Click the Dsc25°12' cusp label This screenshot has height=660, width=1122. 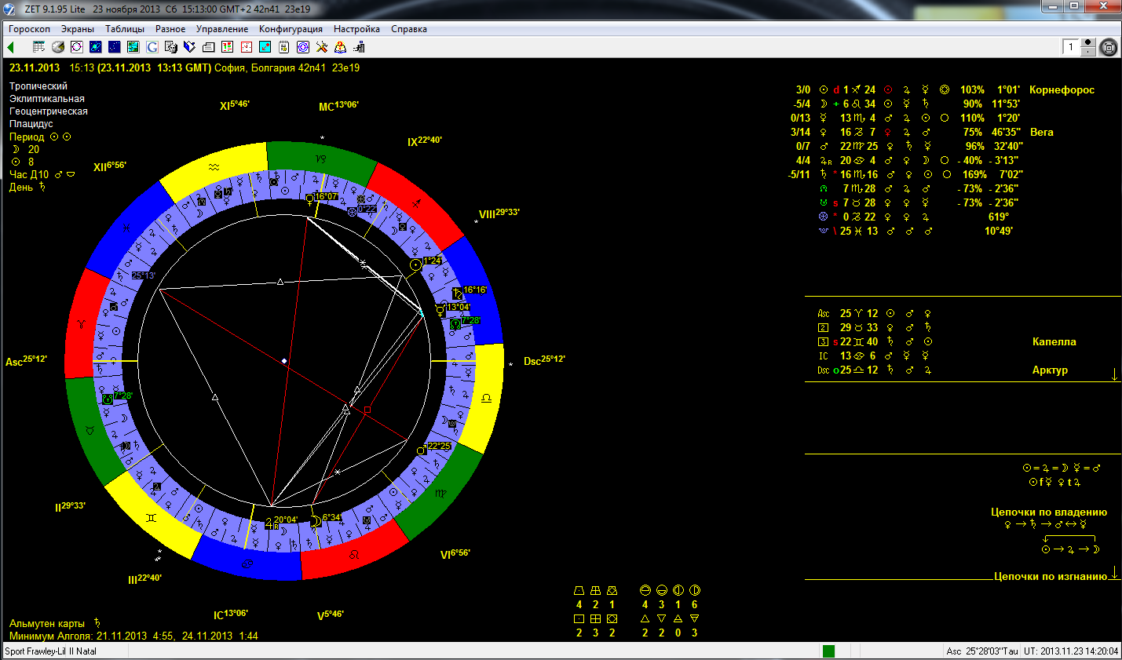(x=544, y=360)
